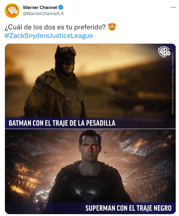The height and width of the screenshot is (216, 179).
Task: Click the blue verified badge
Action: (x=61, y=7)
